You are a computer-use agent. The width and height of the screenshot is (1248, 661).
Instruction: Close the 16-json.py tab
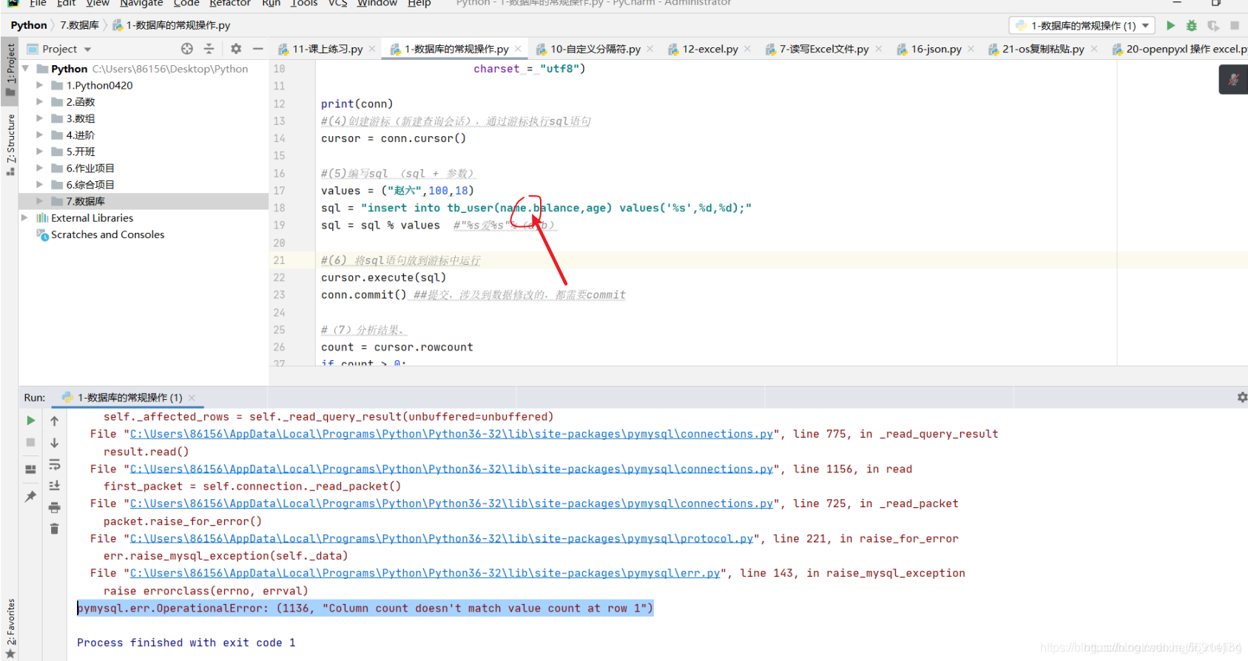click(971, 49)
